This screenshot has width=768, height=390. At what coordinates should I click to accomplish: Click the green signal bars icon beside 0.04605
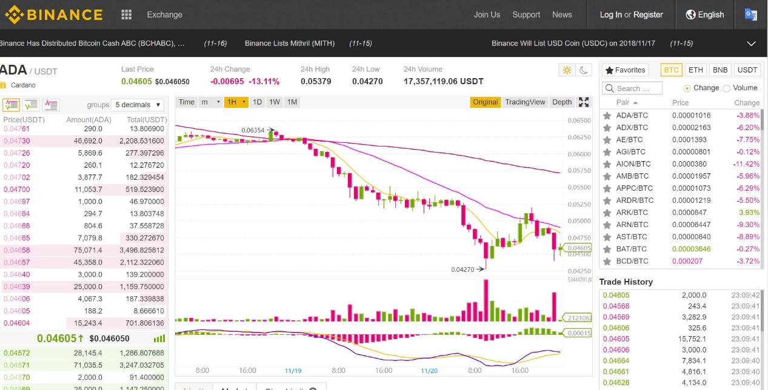coord(160,339)
